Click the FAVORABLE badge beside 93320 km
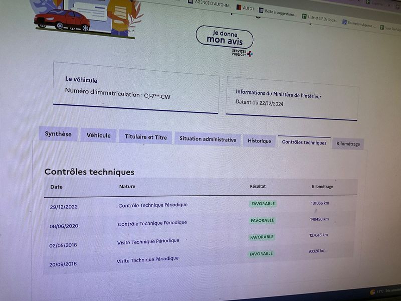Viewport: 401px width, 301px height. tap(261, 254)
